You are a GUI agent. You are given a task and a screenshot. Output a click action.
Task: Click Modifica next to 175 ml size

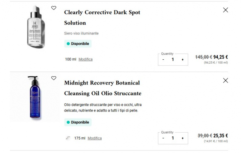(95, 138)
